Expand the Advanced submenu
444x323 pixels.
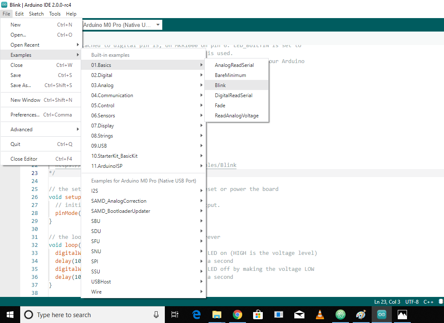pos(41,130)
